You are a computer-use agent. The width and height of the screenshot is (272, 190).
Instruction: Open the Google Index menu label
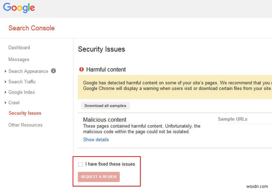click(x=22, y=92)
